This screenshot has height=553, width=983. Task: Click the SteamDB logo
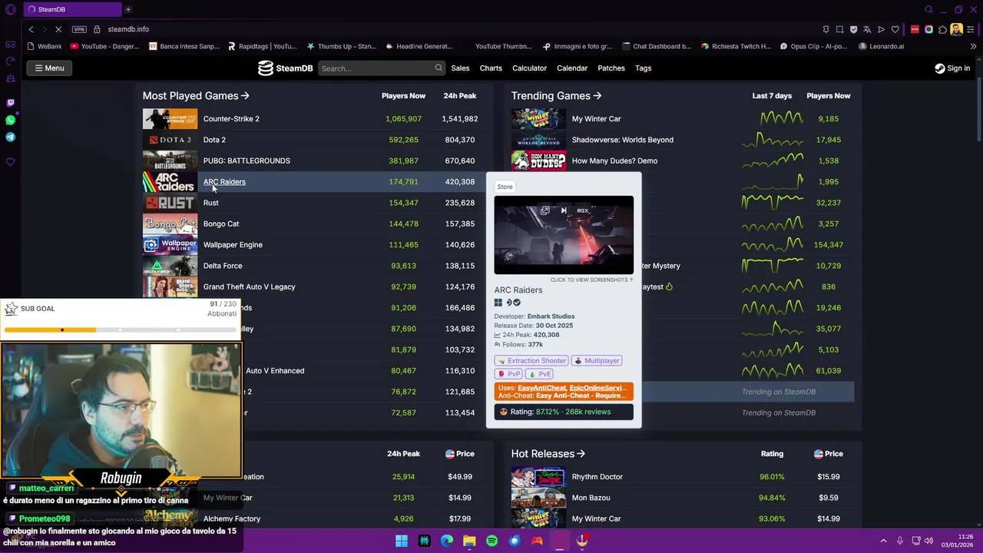click(286, 68)
